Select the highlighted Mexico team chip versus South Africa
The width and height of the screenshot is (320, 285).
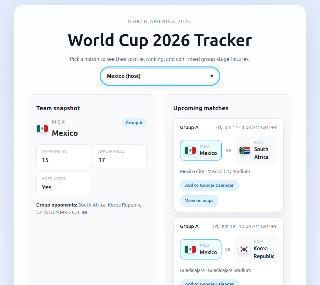pyautogui.click(x=201, y=150)
